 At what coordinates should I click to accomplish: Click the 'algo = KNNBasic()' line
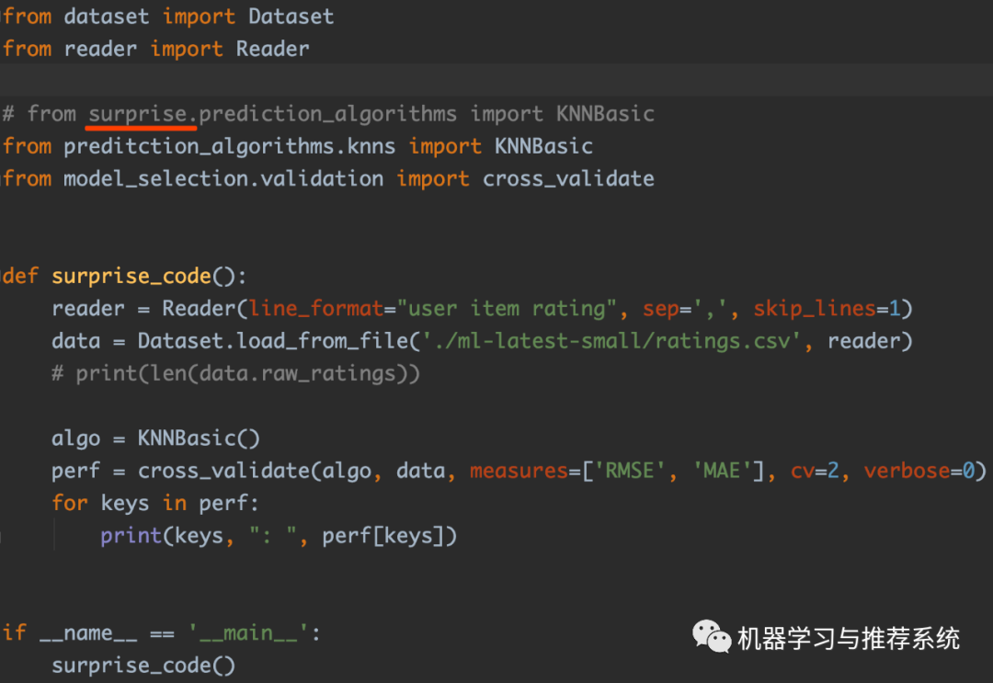coord(155,438)
